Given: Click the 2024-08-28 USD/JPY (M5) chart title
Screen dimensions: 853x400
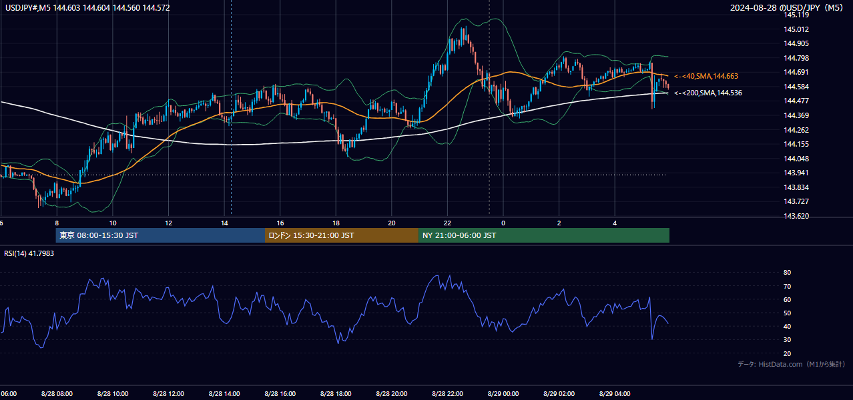Looking at the screenshot, I should coord(788,8).
